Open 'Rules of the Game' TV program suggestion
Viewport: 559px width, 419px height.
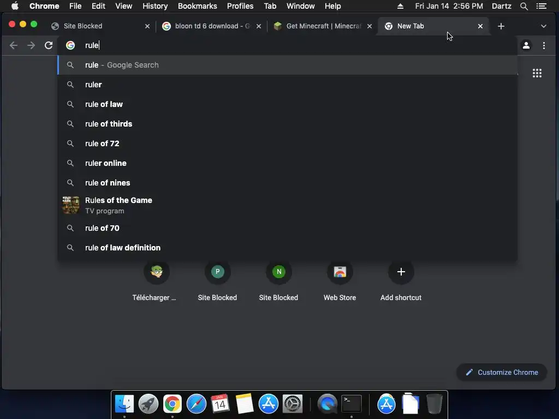pyautogui.click(x=287, y=205)
